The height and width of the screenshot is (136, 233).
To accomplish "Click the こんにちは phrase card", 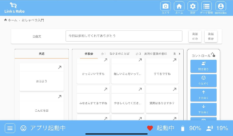I will (x=41, y=107).
